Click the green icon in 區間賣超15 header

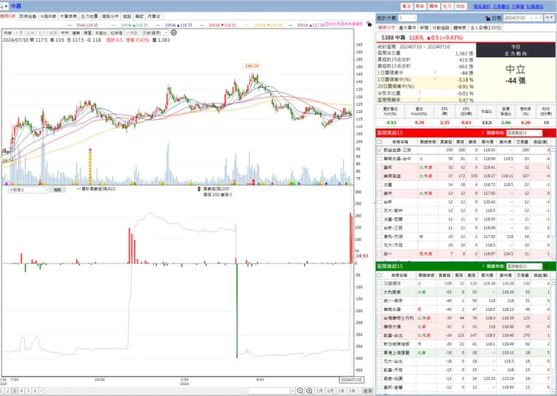click(546, 266)
